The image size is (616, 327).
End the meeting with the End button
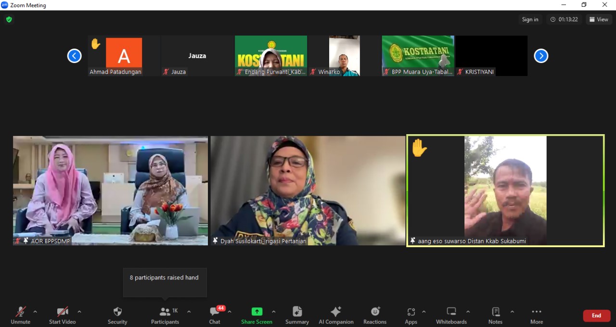click(x=596, y=315)
